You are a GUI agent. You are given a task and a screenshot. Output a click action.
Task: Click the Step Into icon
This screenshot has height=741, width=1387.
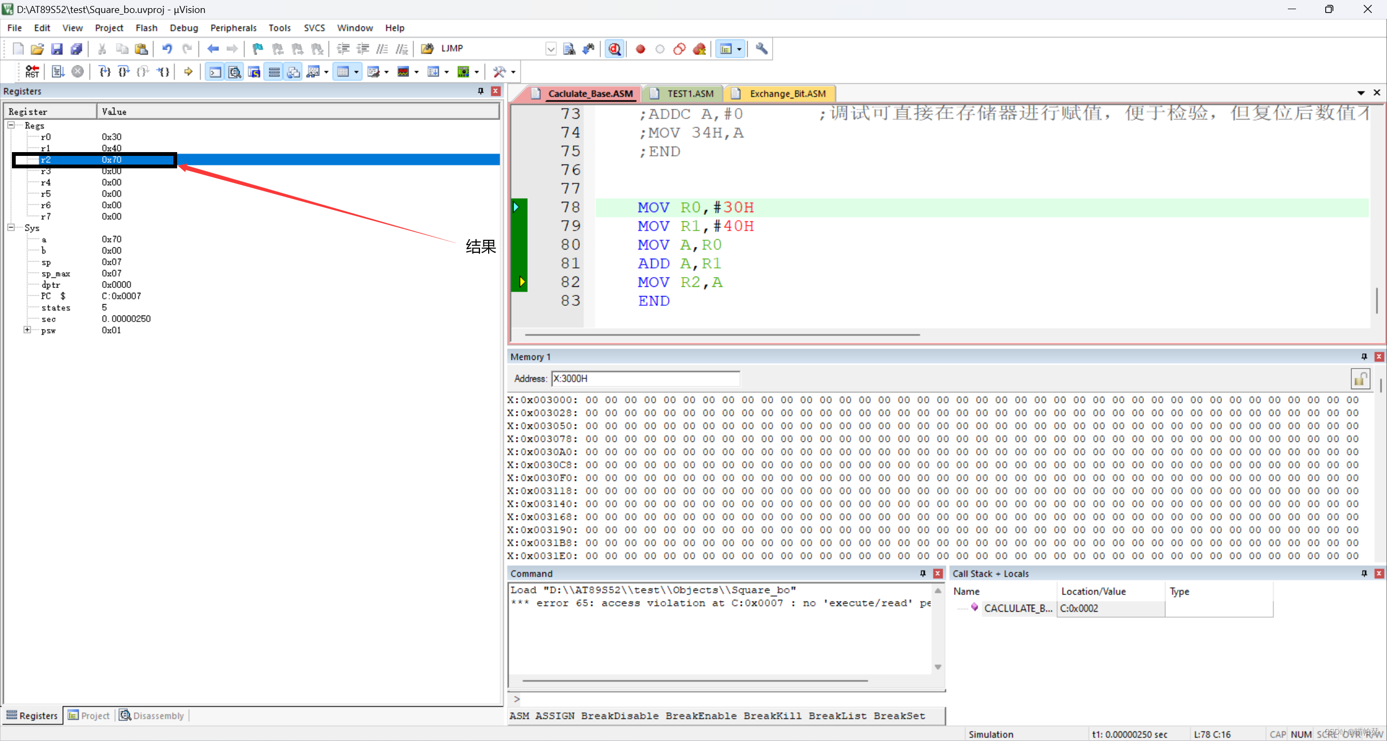click(105, 71)
